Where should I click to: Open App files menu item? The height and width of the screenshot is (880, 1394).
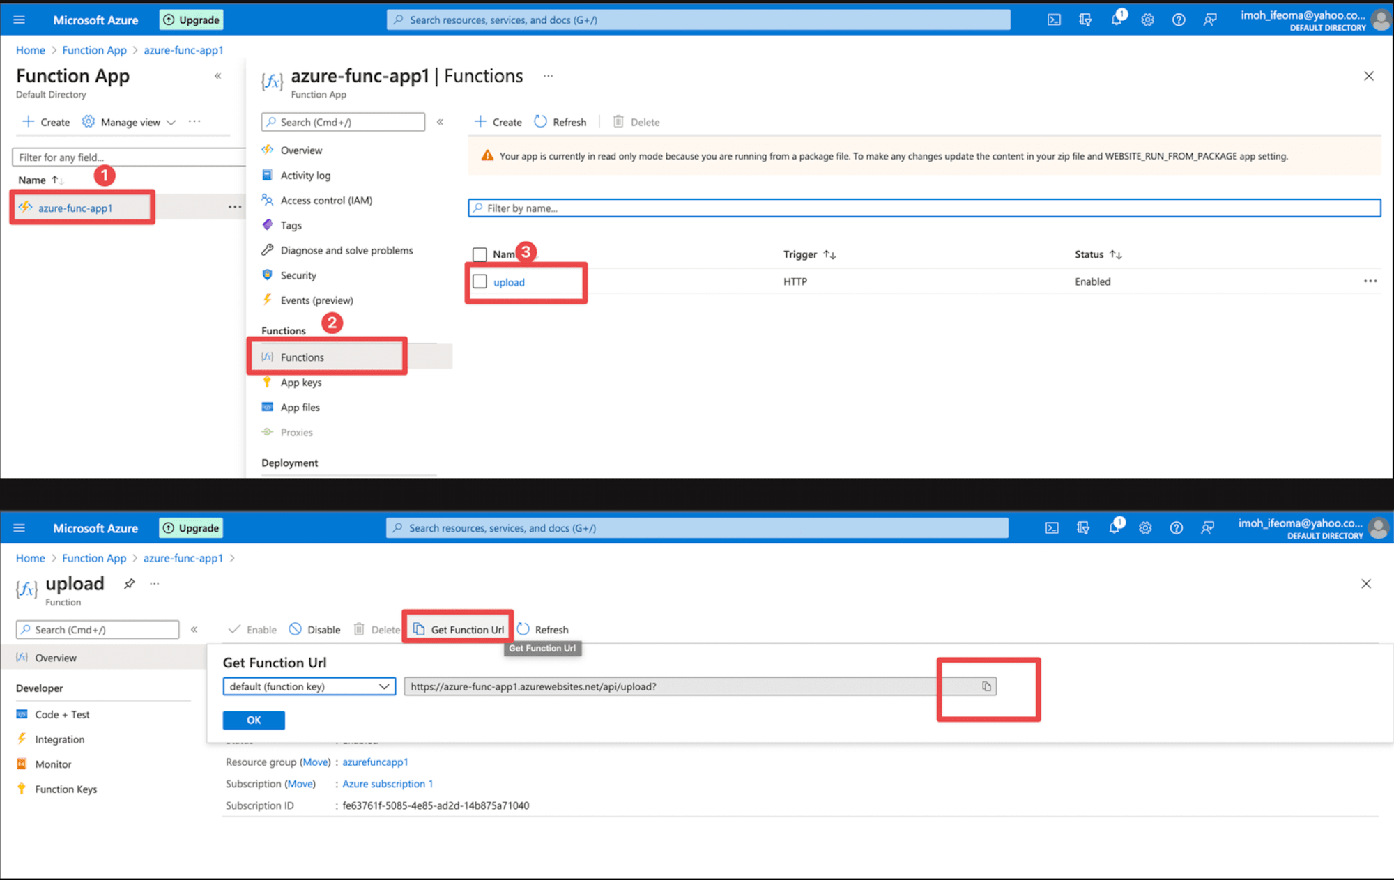(x=300, y=407)
